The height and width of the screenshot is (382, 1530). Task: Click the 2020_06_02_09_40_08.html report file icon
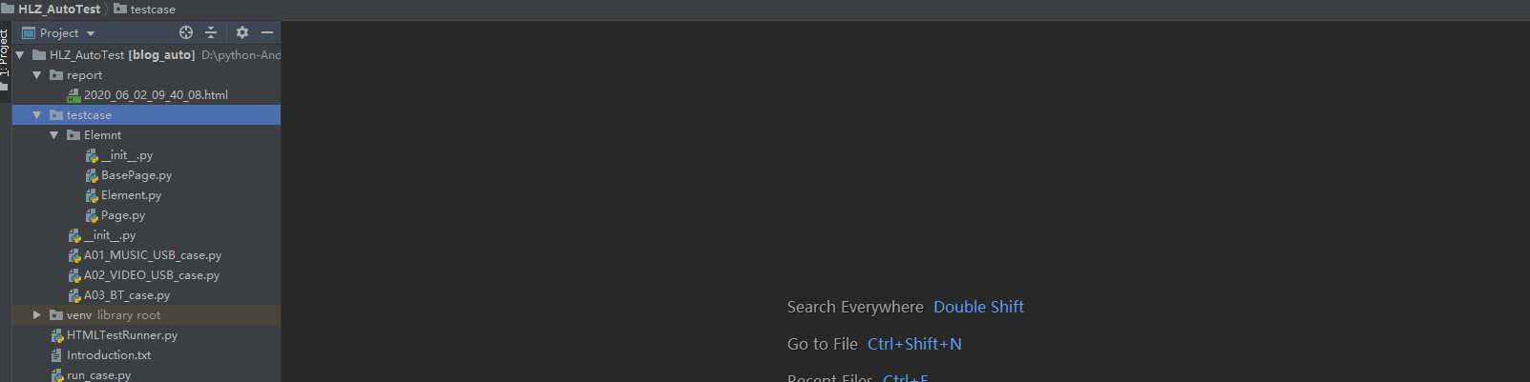coord(73,95)
